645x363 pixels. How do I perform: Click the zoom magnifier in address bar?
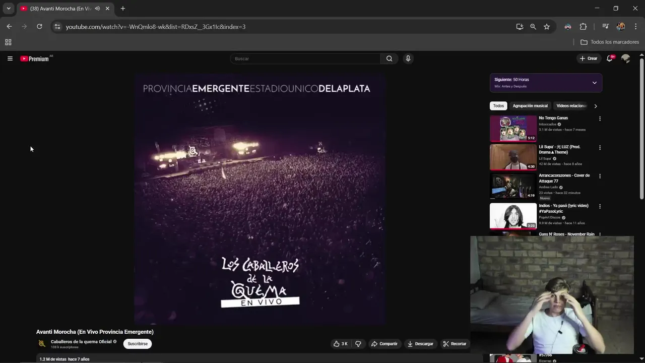[x=533, y=27]
